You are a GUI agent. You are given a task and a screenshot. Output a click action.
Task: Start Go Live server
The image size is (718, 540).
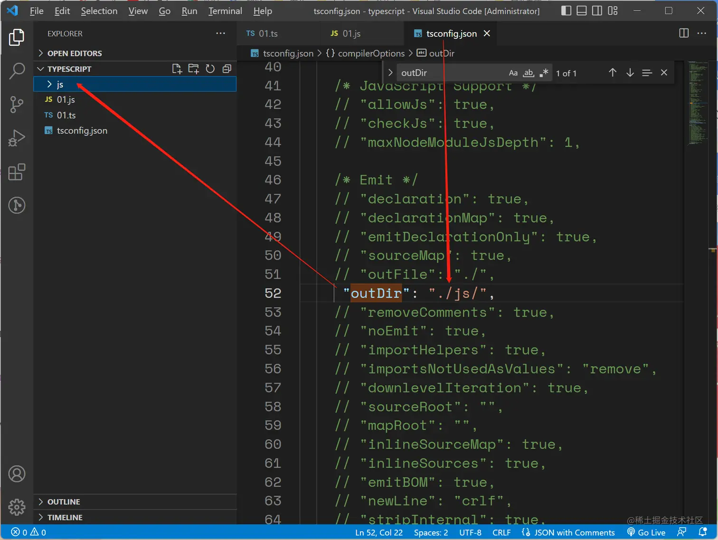(x=646, y=532)
